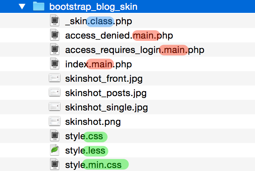The height and width of the screenshot is (171, 255).
Task: Select the file style.min.css
Action: (x=93, y=165)
